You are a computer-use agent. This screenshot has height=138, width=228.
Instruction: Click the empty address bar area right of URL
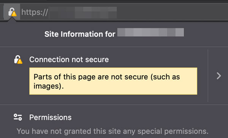pos(172,12)
